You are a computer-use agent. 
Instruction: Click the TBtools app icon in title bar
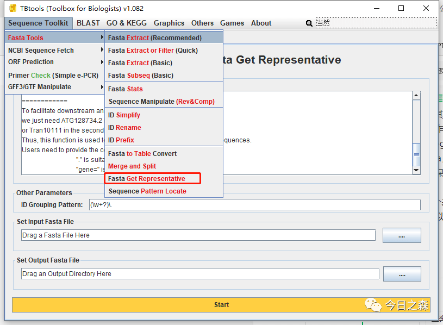pyautogui.click(x=13, y=9)
